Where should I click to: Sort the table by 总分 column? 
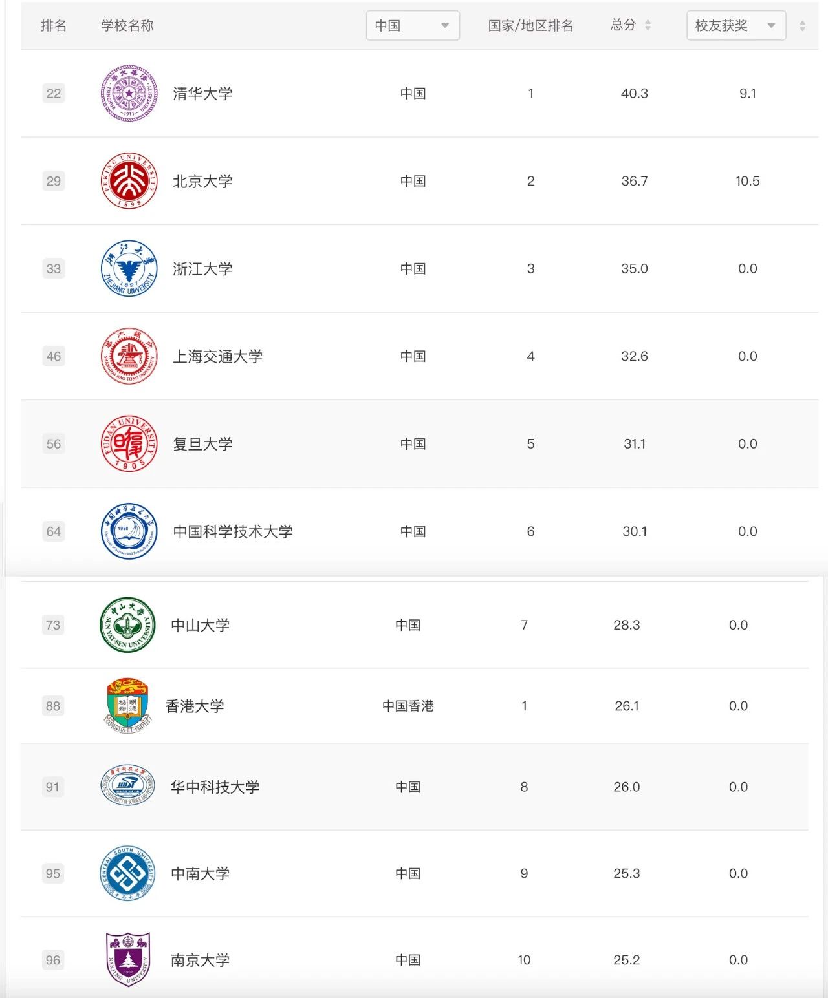point(648,26)
